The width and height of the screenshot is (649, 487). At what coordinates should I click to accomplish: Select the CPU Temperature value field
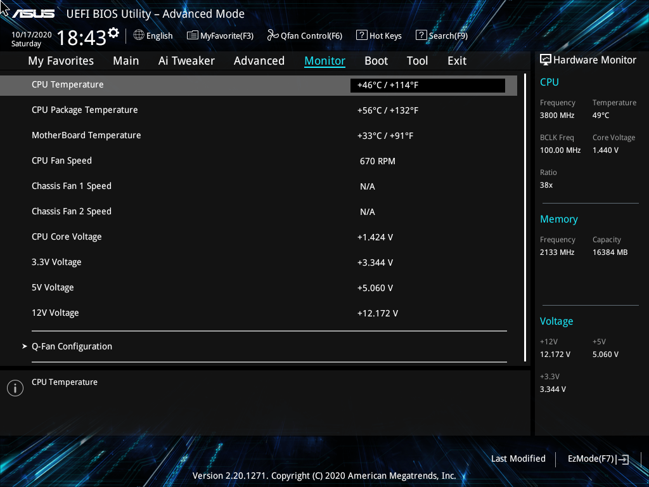coord(428,86)
